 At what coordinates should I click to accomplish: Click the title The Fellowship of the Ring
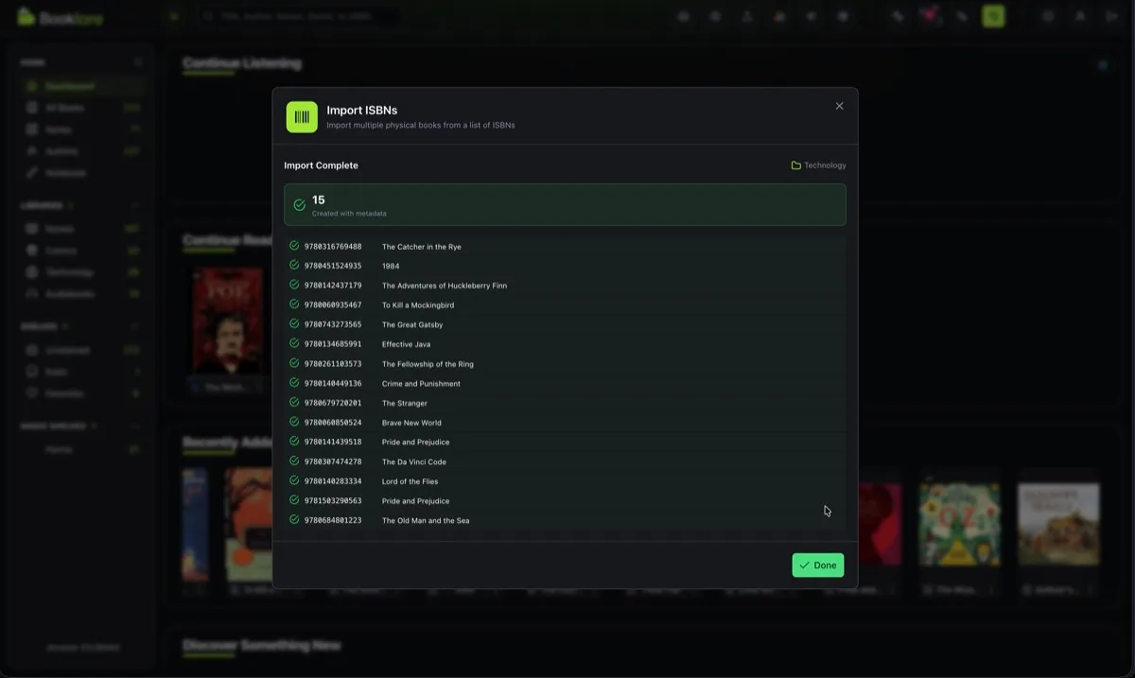point(428,364)
